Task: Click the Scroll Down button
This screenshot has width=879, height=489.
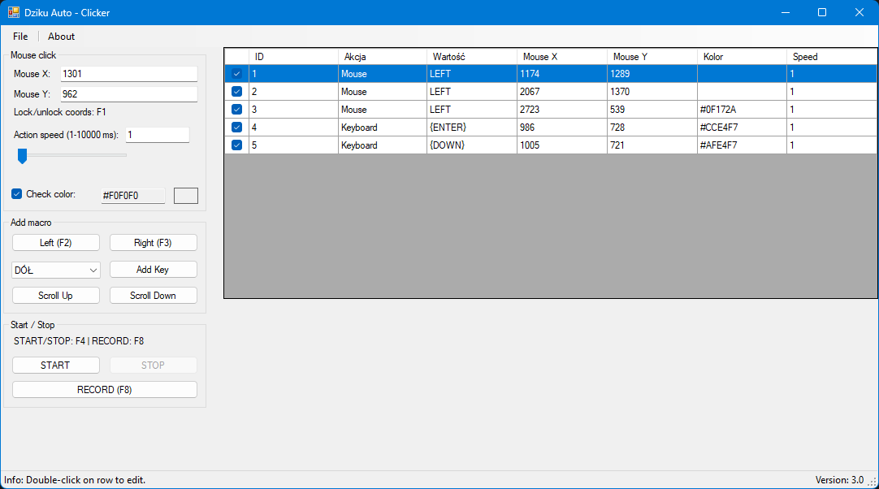Action: [x=153, y=296]
